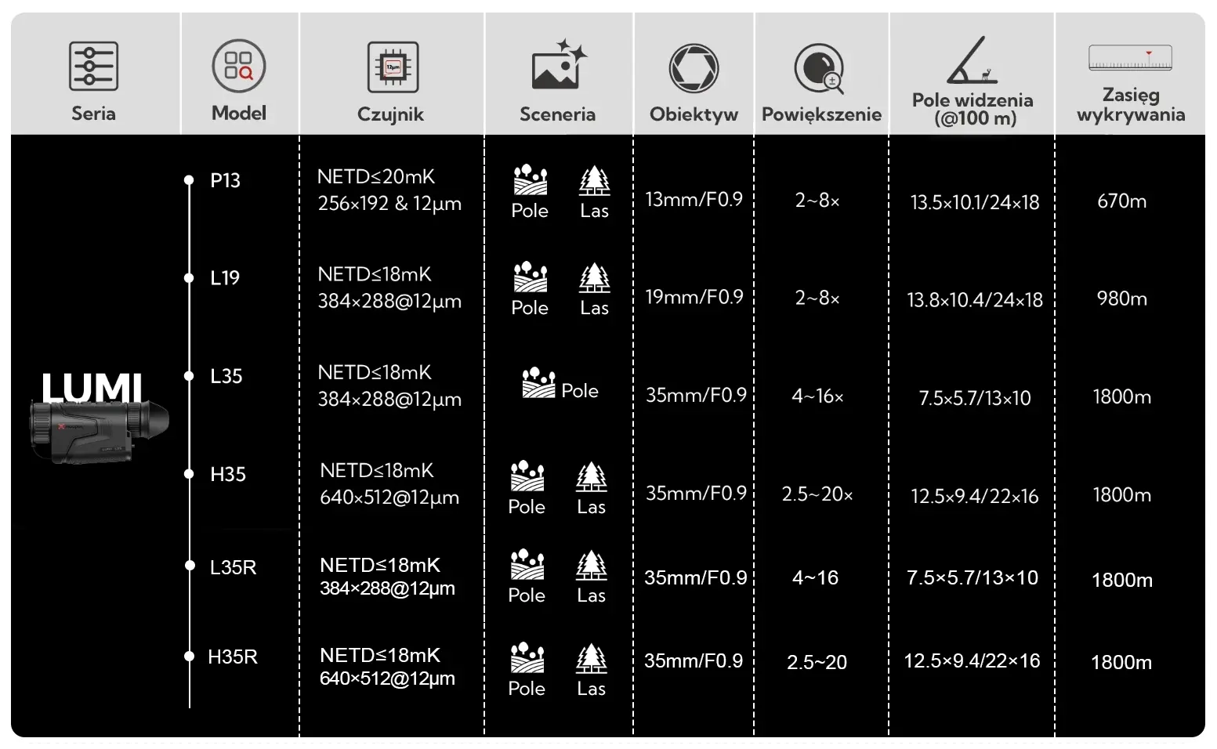
Task: Click the Las tree icon in H35R row
Action: click(591, 659)
